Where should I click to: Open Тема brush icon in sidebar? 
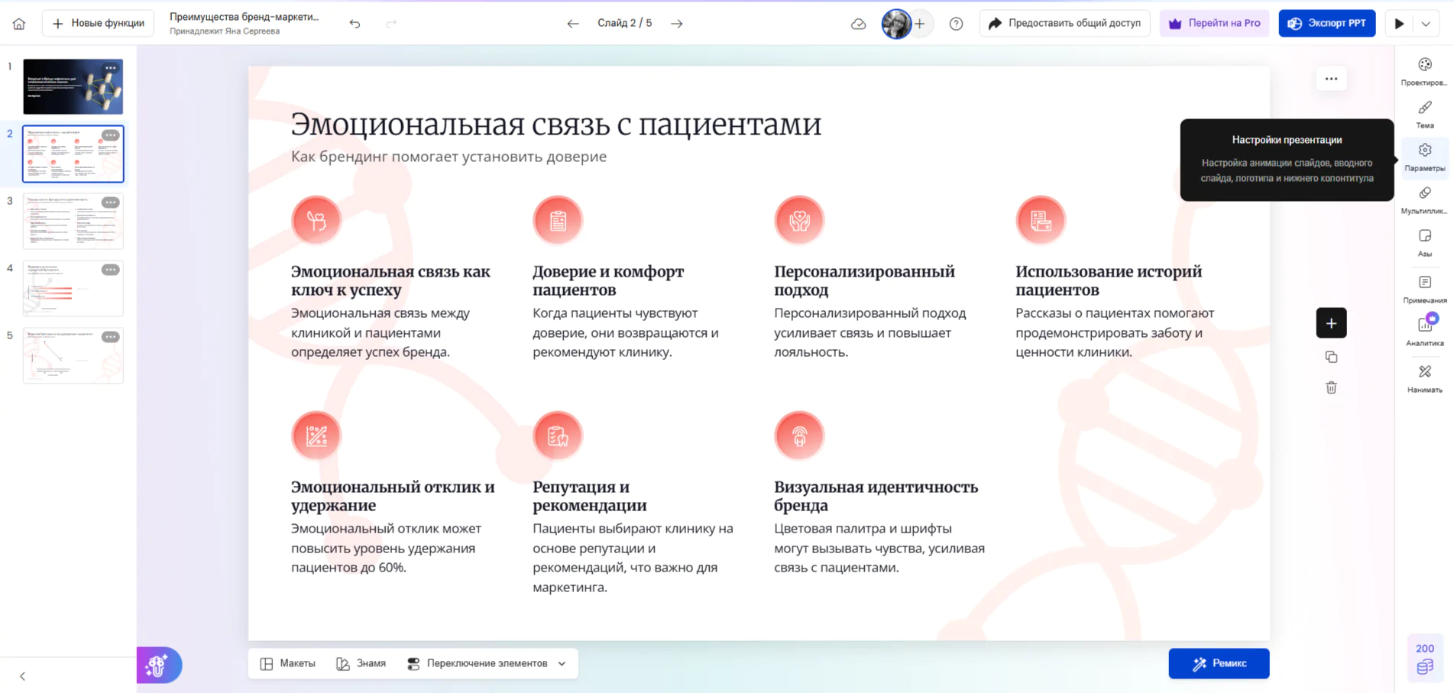click(x=1425, y=114)
